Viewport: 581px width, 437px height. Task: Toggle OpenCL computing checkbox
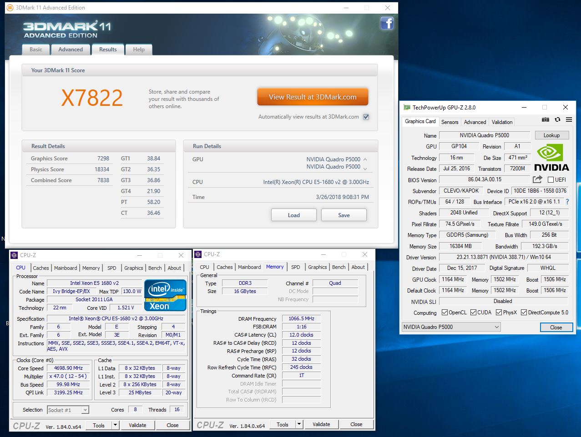click(445, 313)
